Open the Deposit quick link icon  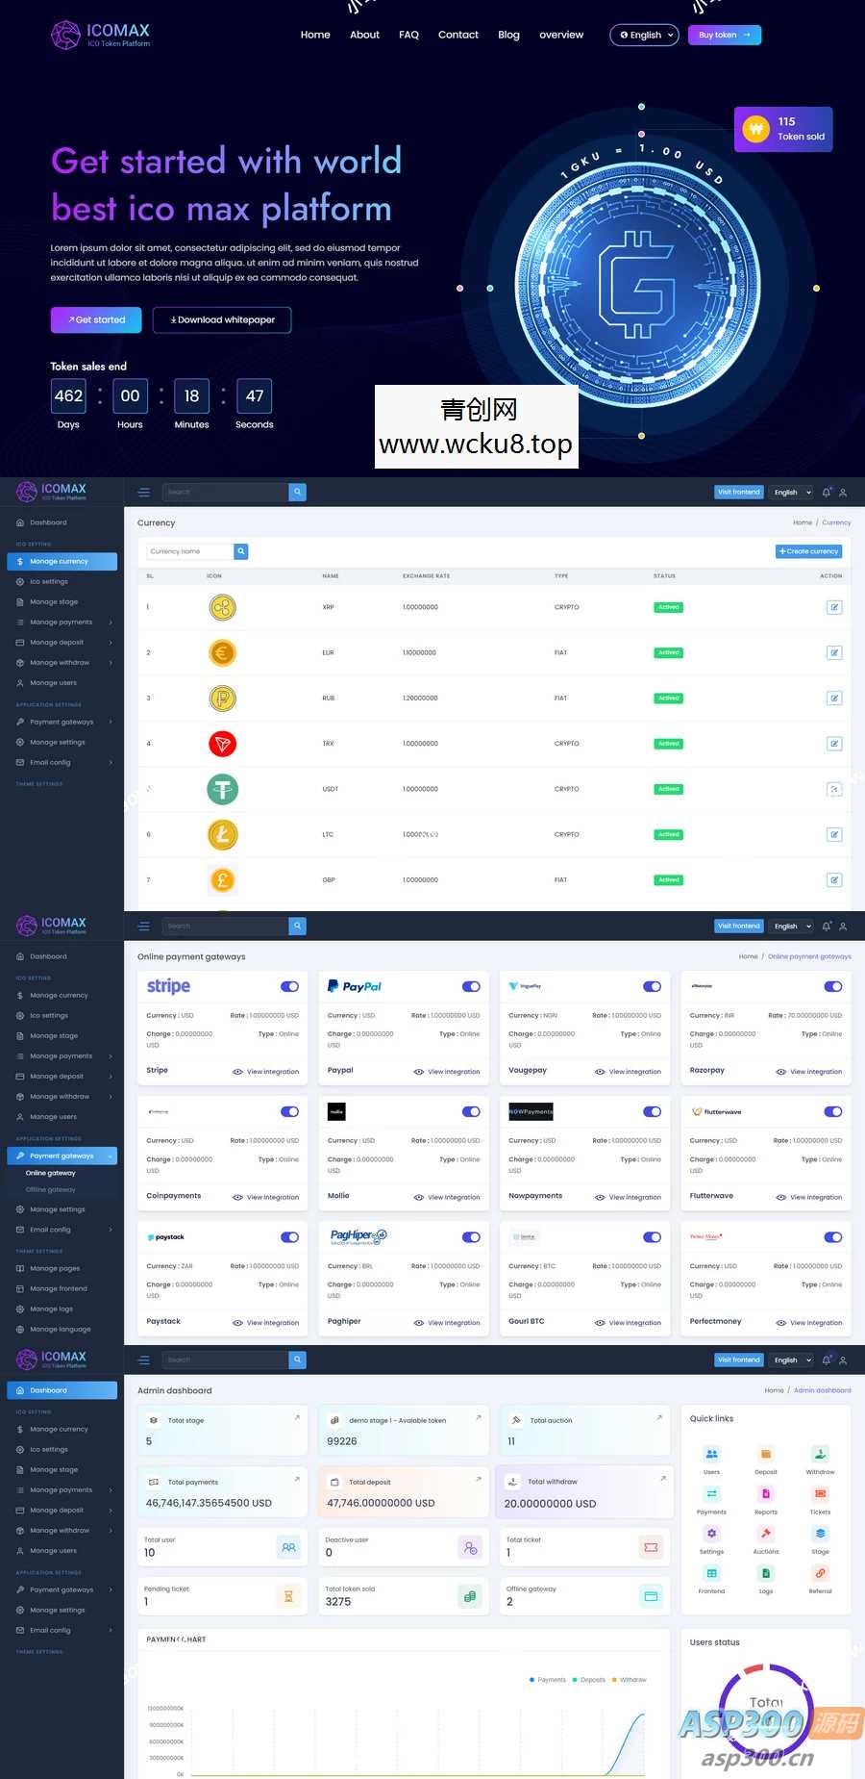click(766, 1455)
